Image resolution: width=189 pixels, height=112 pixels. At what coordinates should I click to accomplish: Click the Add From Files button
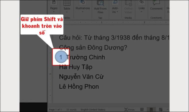pos(100,7)
